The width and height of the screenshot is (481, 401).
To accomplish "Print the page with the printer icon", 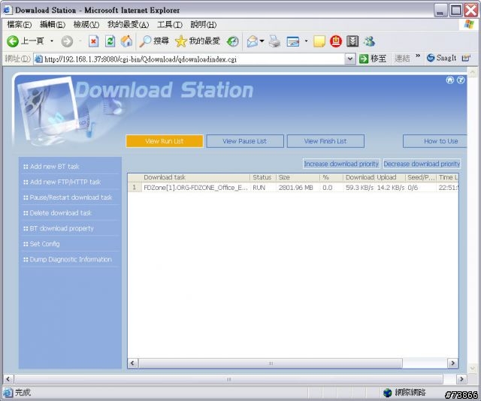I will tap(274, 41).
